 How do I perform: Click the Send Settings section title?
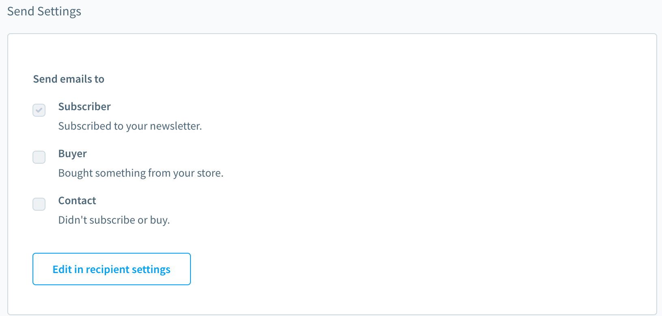point(44,11)
